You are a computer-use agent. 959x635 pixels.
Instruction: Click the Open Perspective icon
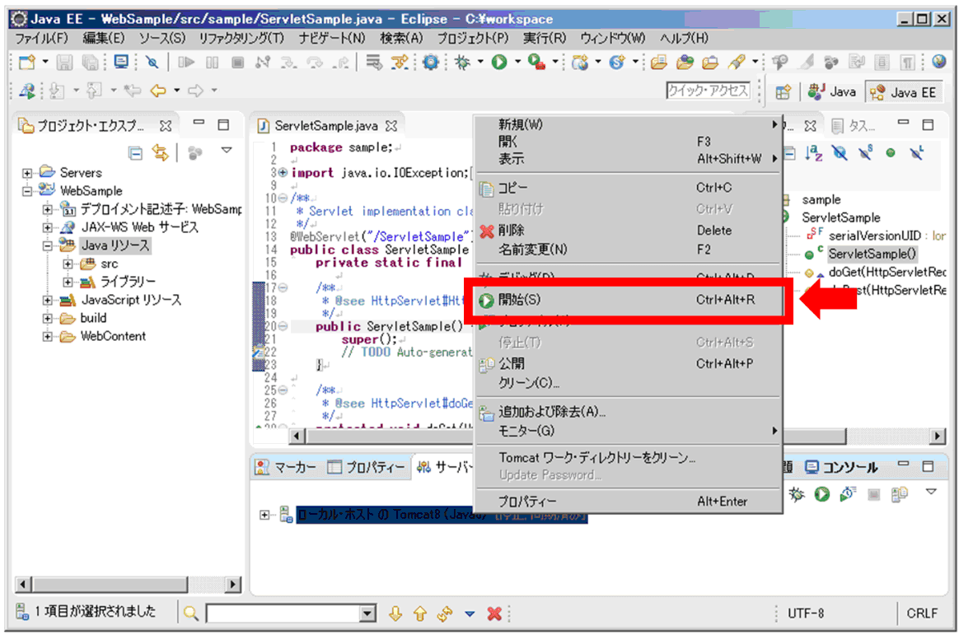(784, 92)
